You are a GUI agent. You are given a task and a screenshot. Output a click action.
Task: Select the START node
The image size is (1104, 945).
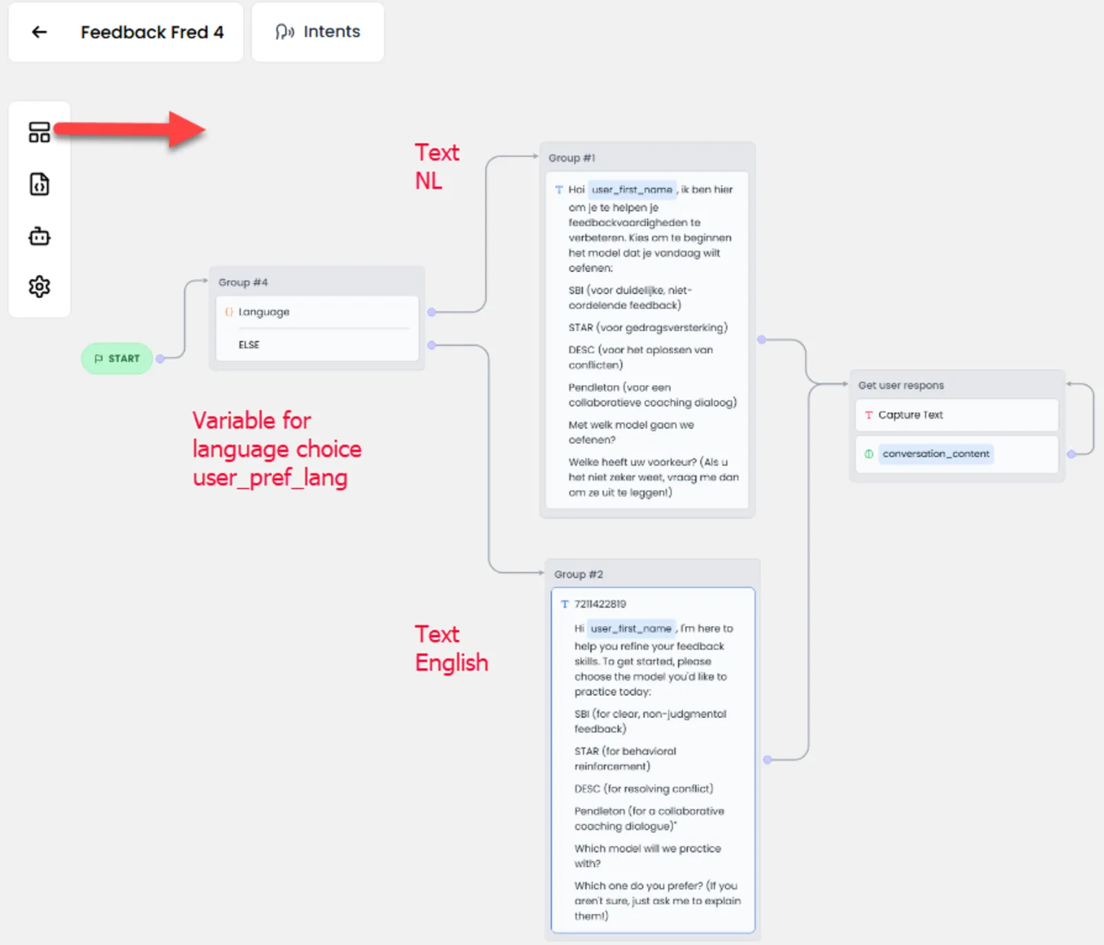[117, 358]
